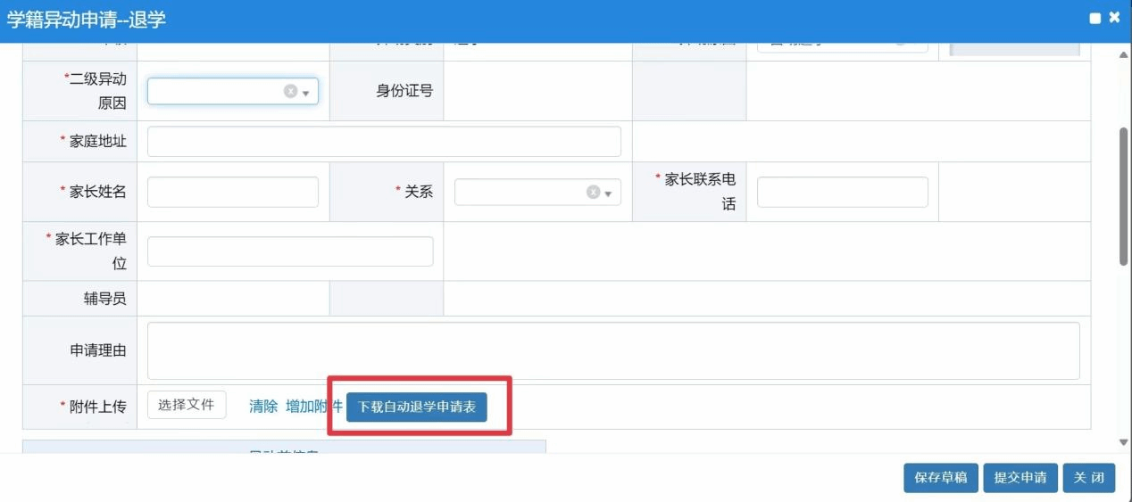
Task: Click the 增加附件 link
Action: pos(312,407)
